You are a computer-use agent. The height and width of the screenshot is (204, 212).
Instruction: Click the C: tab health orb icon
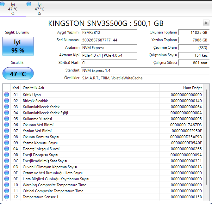2,4
